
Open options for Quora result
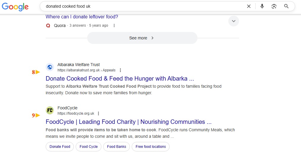coord(114,25)
